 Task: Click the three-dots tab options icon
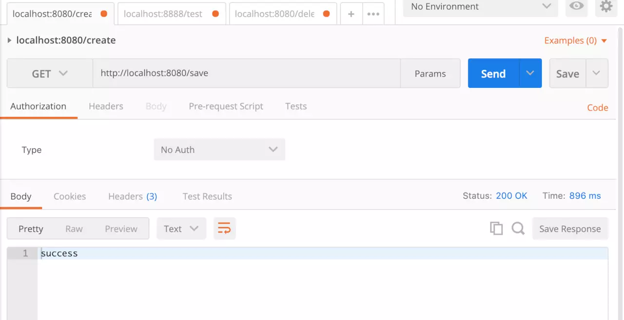pyautogui.click(x=373, y=14)
